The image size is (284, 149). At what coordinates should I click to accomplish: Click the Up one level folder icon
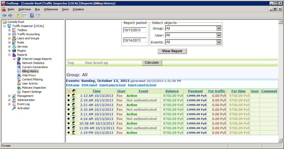click(x=18, y=16)
